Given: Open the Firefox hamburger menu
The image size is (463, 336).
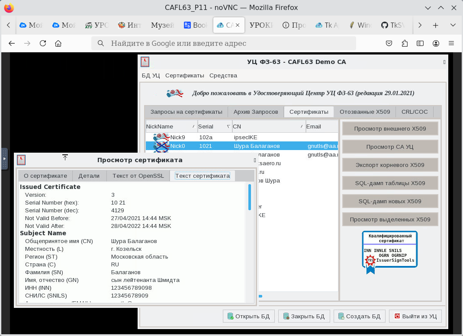Looking at the screenshot, I should tap(451, 43).
